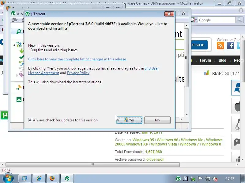Click the horizontal scrollbar thumb of the page
Viewport: 245px width, 183px height.
click(93, 164)
